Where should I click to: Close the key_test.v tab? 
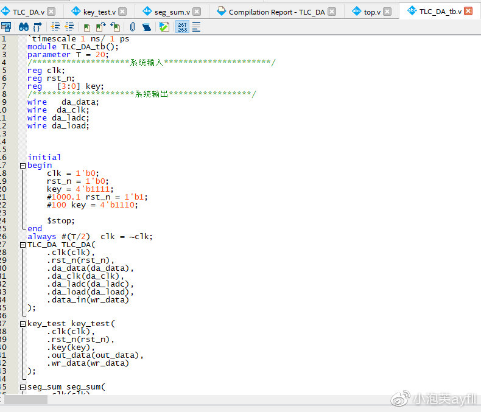tap(122, 12)
